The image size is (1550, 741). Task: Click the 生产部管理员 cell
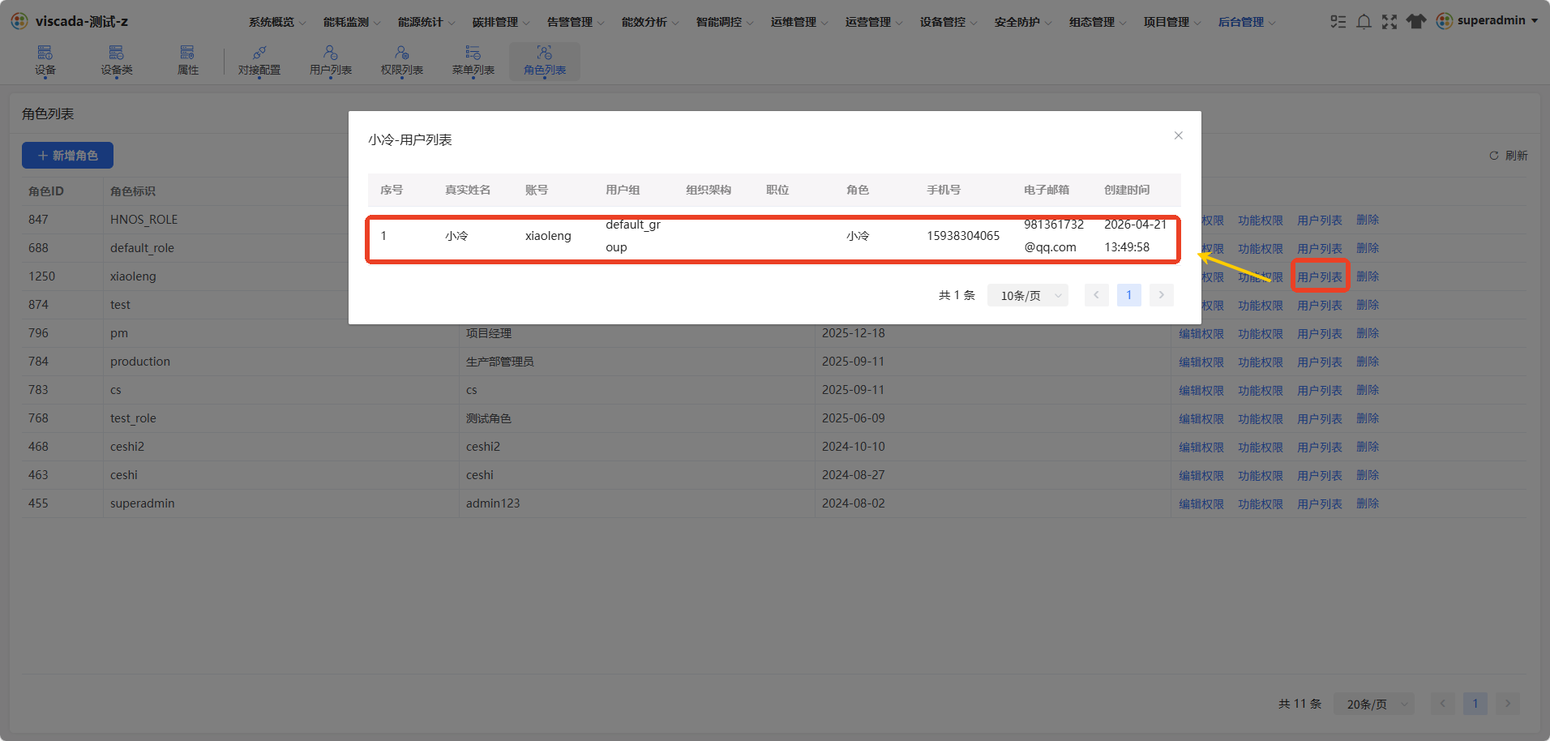[x=499, y=362]
